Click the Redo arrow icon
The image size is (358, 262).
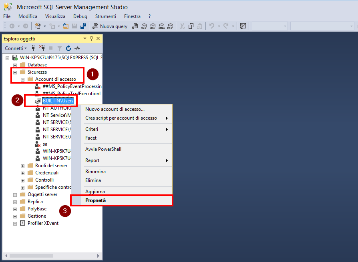pos(226,26)
